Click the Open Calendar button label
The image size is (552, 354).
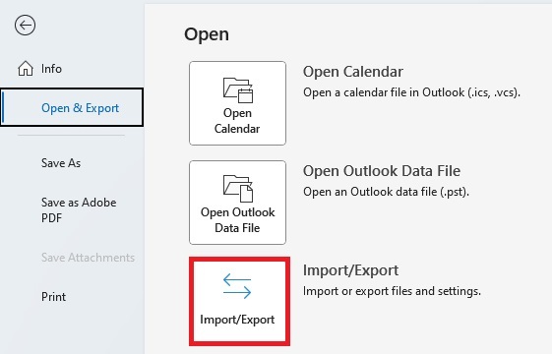point(237,121)
